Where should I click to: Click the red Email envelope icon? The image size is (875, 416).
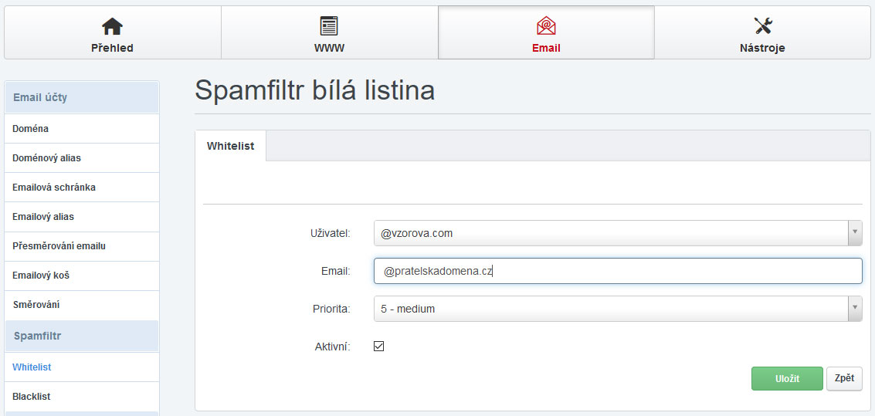pos(546,26)
